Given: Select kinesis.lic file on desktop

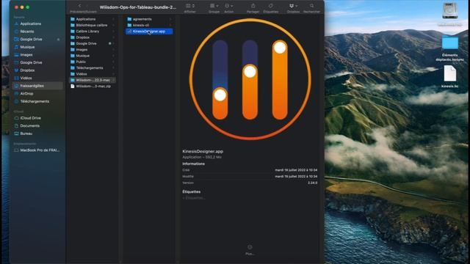Looking at the screenshot, I should (450, 76).
